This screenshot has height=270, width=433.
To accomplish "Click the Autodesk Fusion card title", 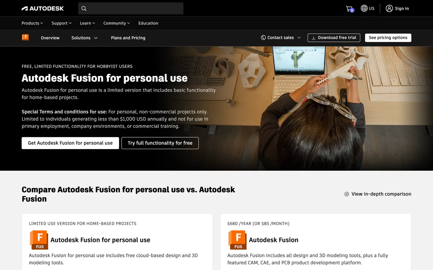I will pos(274,240).
